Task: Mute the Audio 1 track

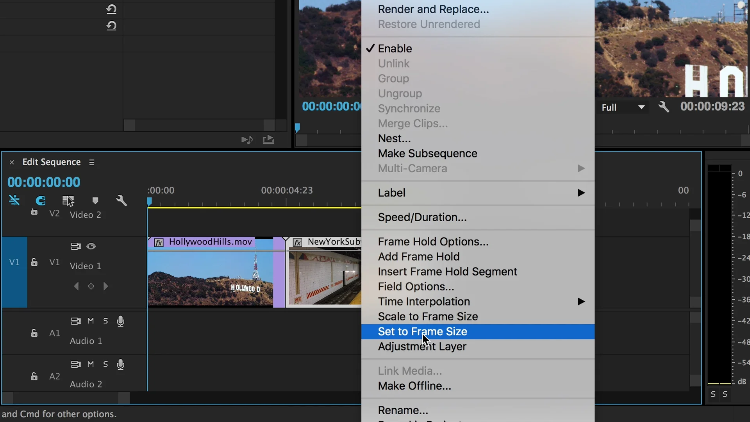Action: pos(91,321)
